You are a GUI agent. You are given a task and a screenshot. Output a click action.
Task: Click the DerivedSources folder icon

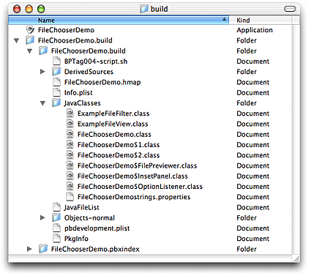click(x=56, y=72)
